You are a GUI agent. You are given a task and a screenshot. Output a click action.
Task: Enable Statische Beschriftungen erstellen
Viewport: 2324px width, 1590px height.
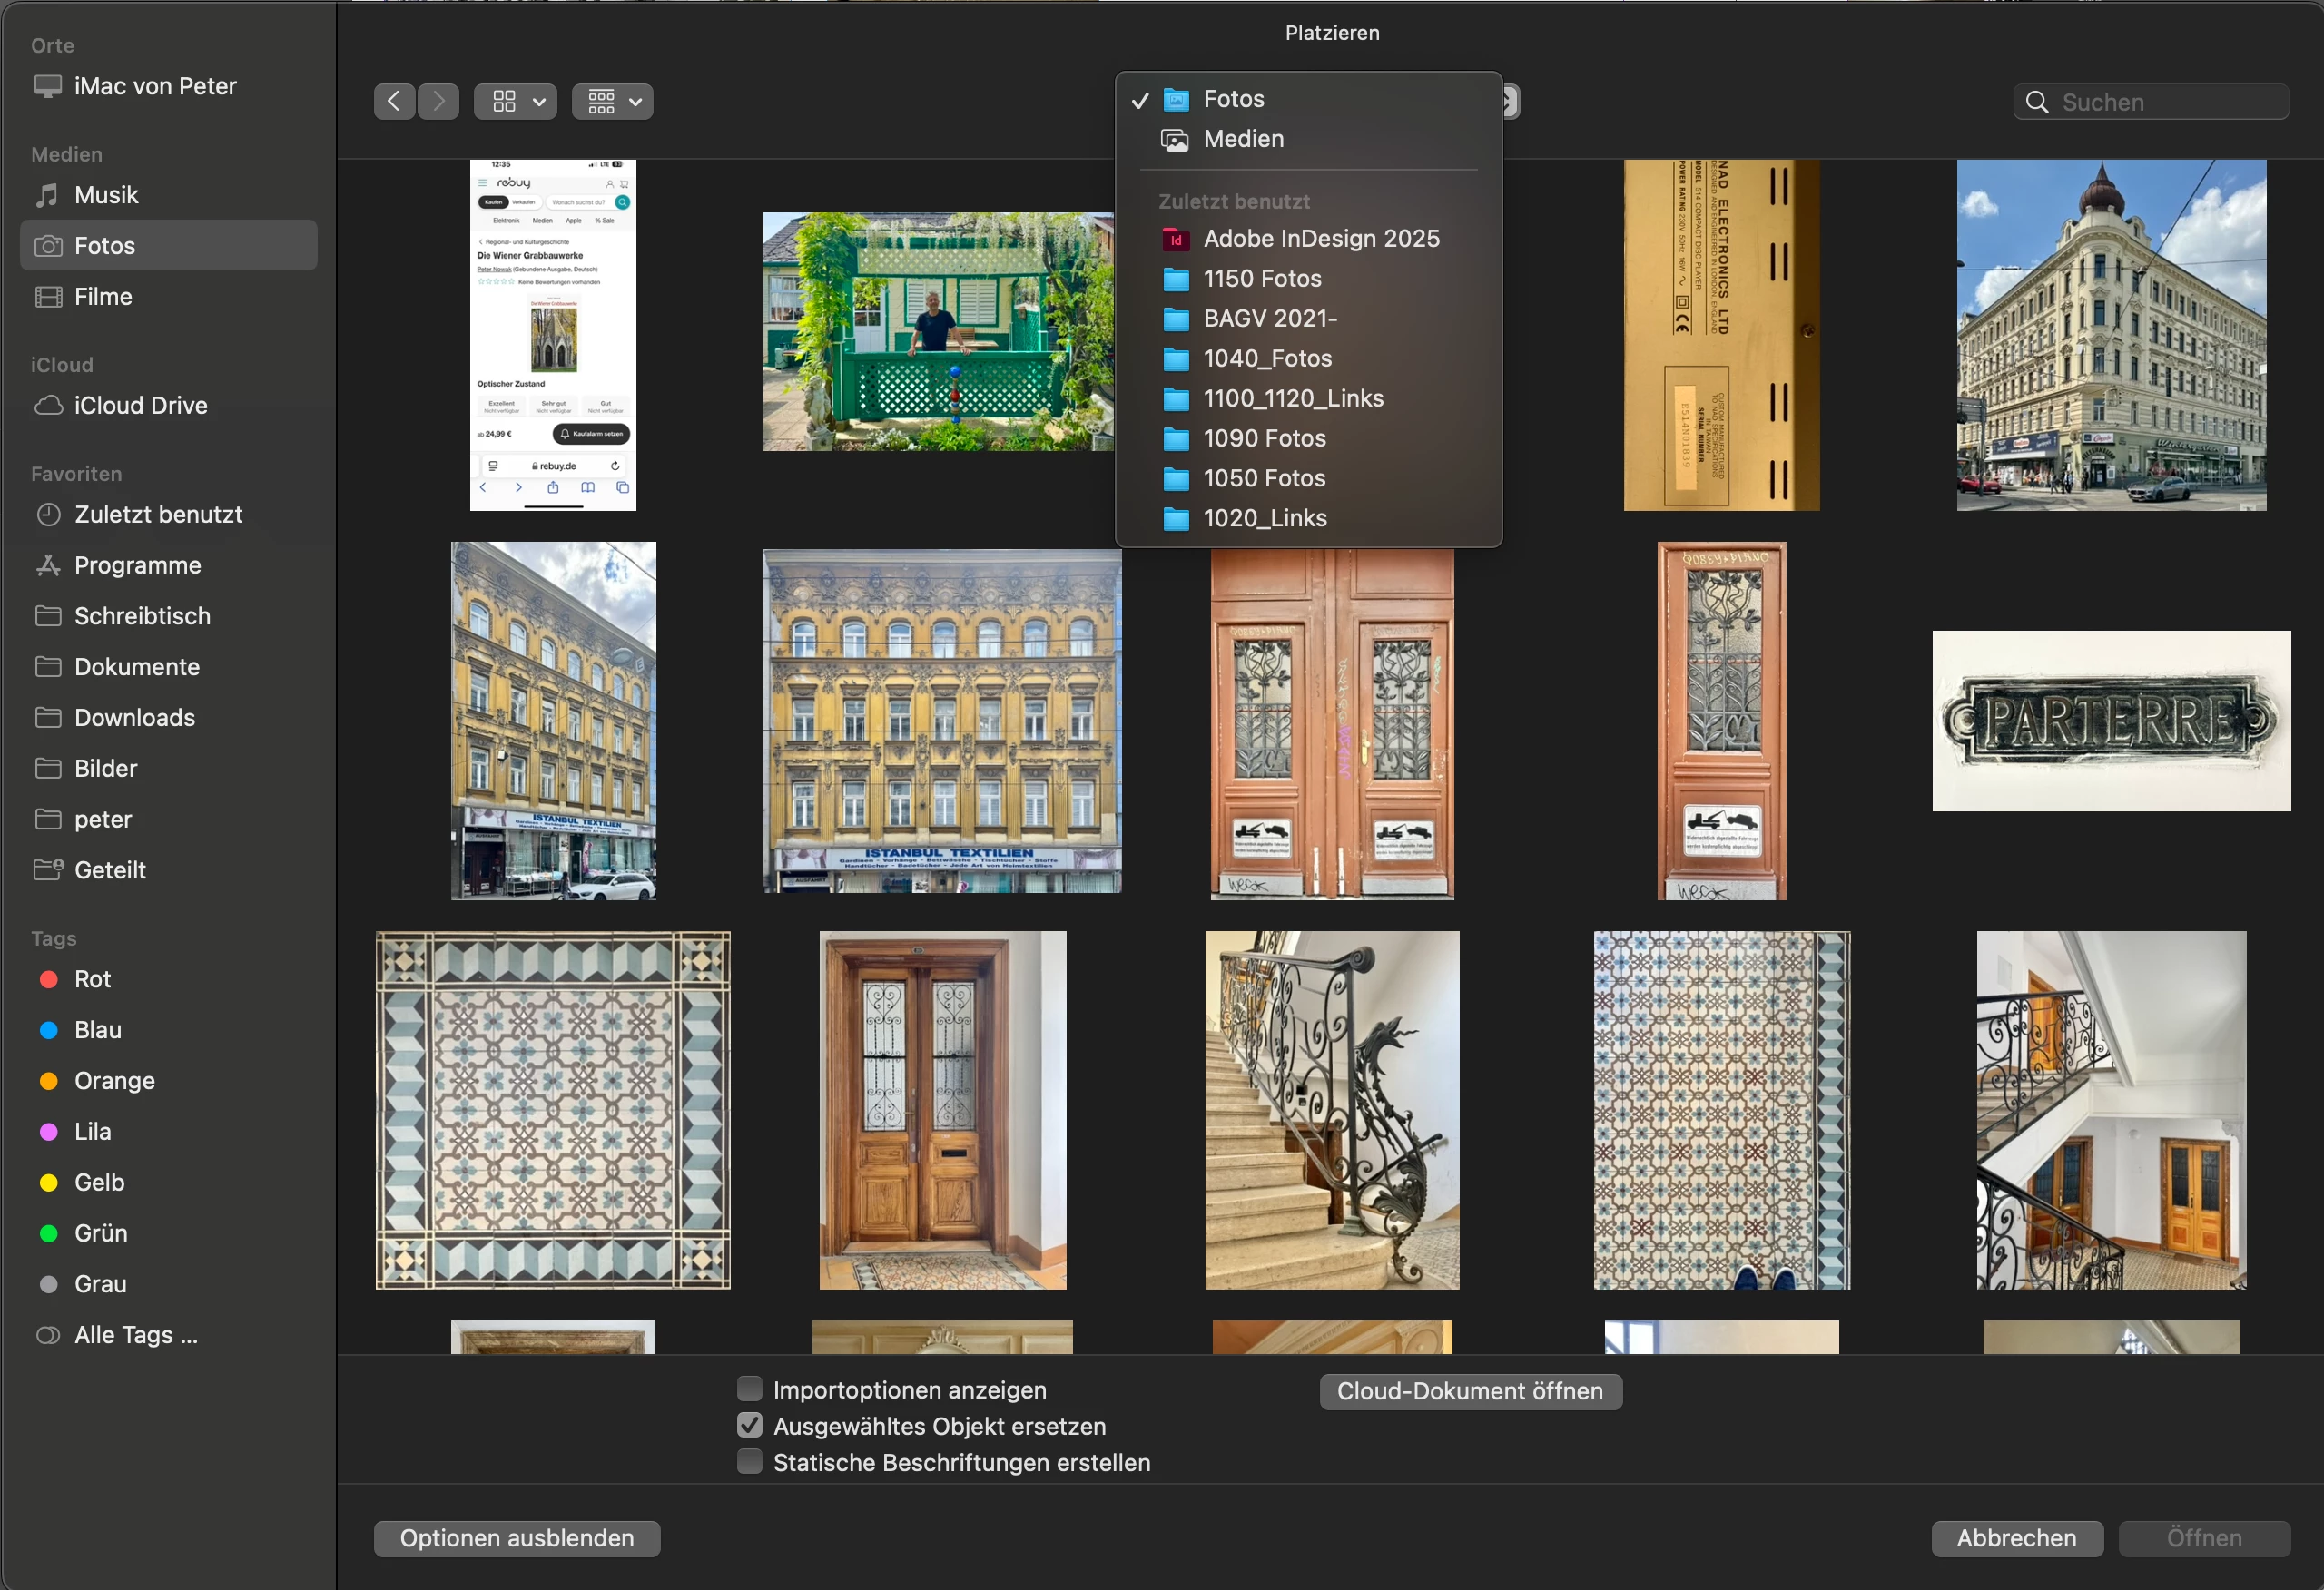point(749,1462)
